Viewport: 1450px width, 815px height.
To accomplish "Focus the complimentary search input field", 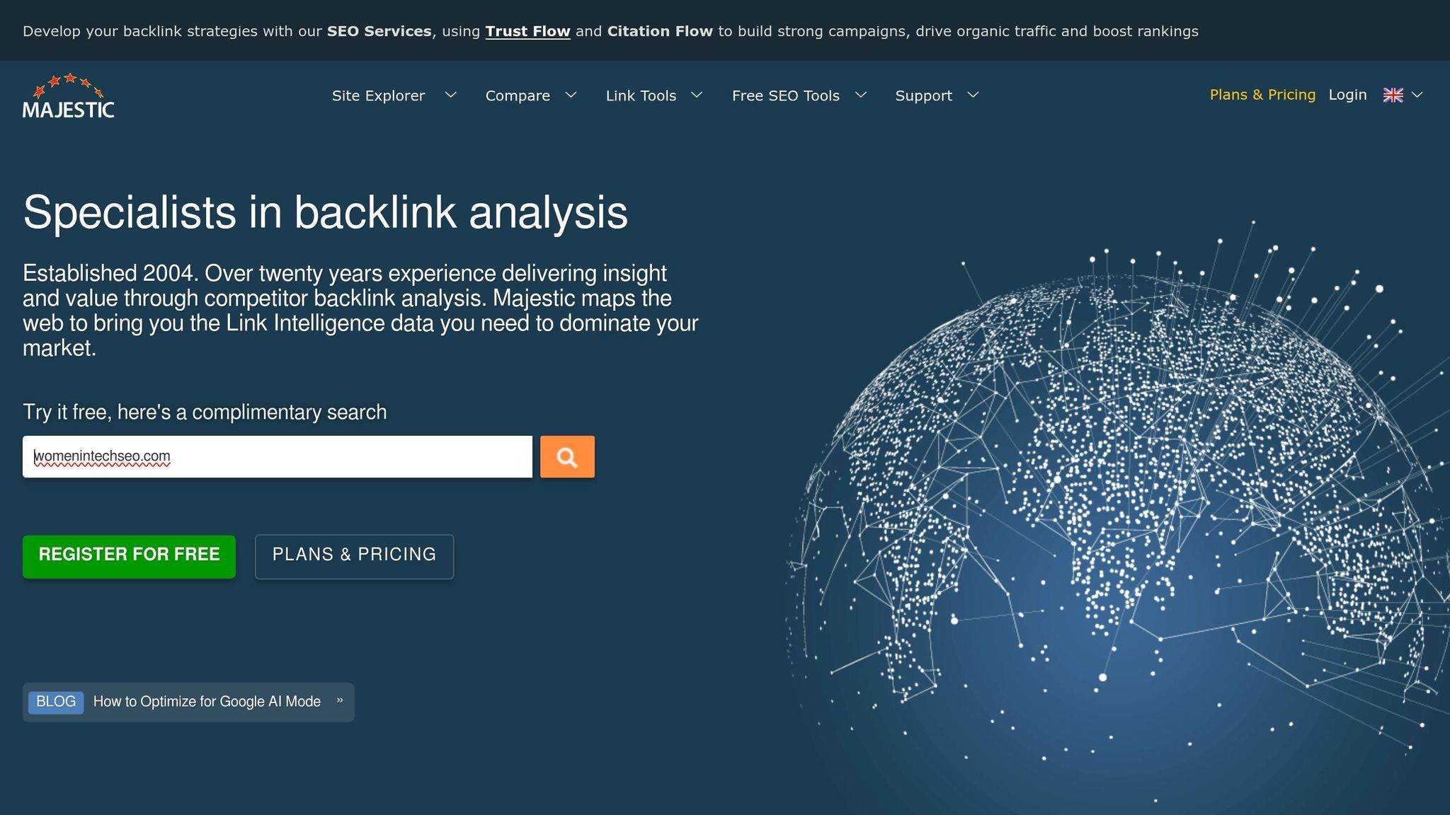I will pos(278,457).
